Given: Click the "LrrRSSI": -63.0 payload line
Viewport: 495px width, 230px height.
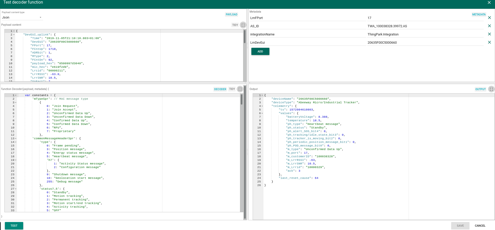Looking at the screenshot, I should [x=46, y=74].
